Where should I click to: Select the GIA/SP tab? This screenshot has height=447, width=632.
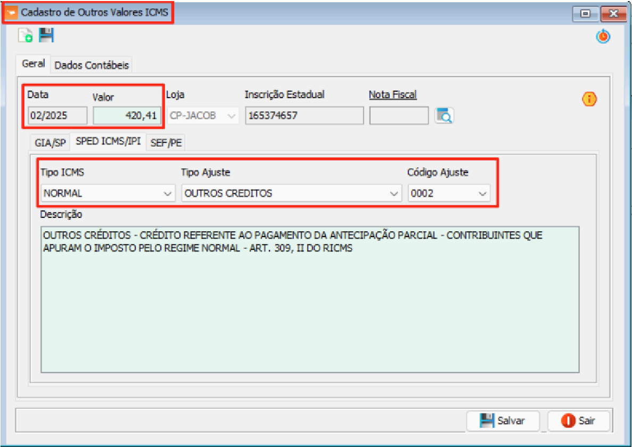point(50,143)
